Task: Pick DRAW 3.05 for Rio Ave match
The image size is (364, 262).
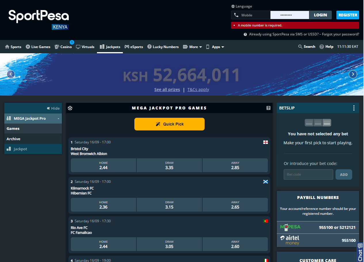Action: (169, 244)
